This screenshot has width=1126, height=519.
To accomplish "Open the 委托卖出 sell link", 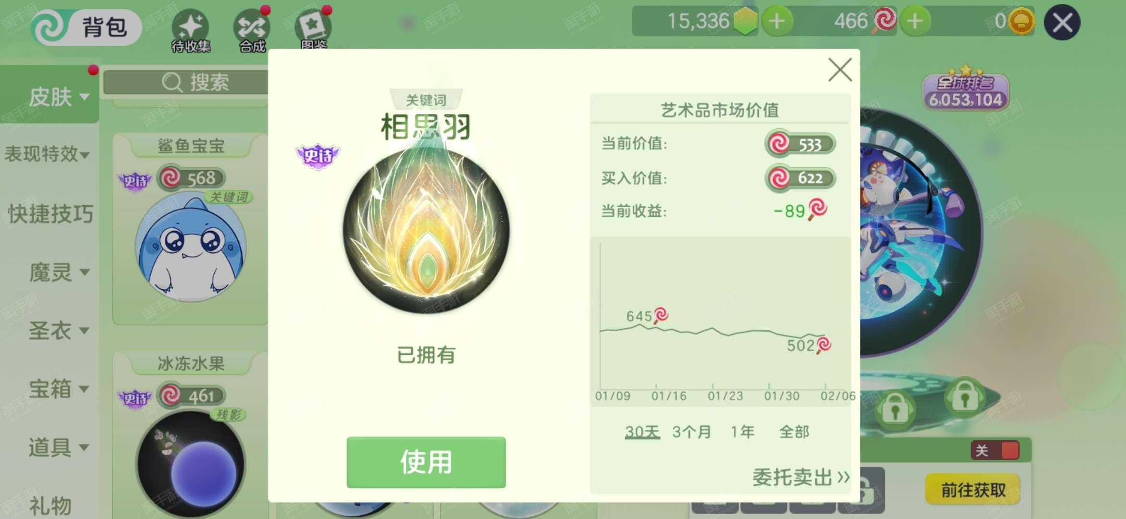I will pyautogui.click(x=801, y=477).
